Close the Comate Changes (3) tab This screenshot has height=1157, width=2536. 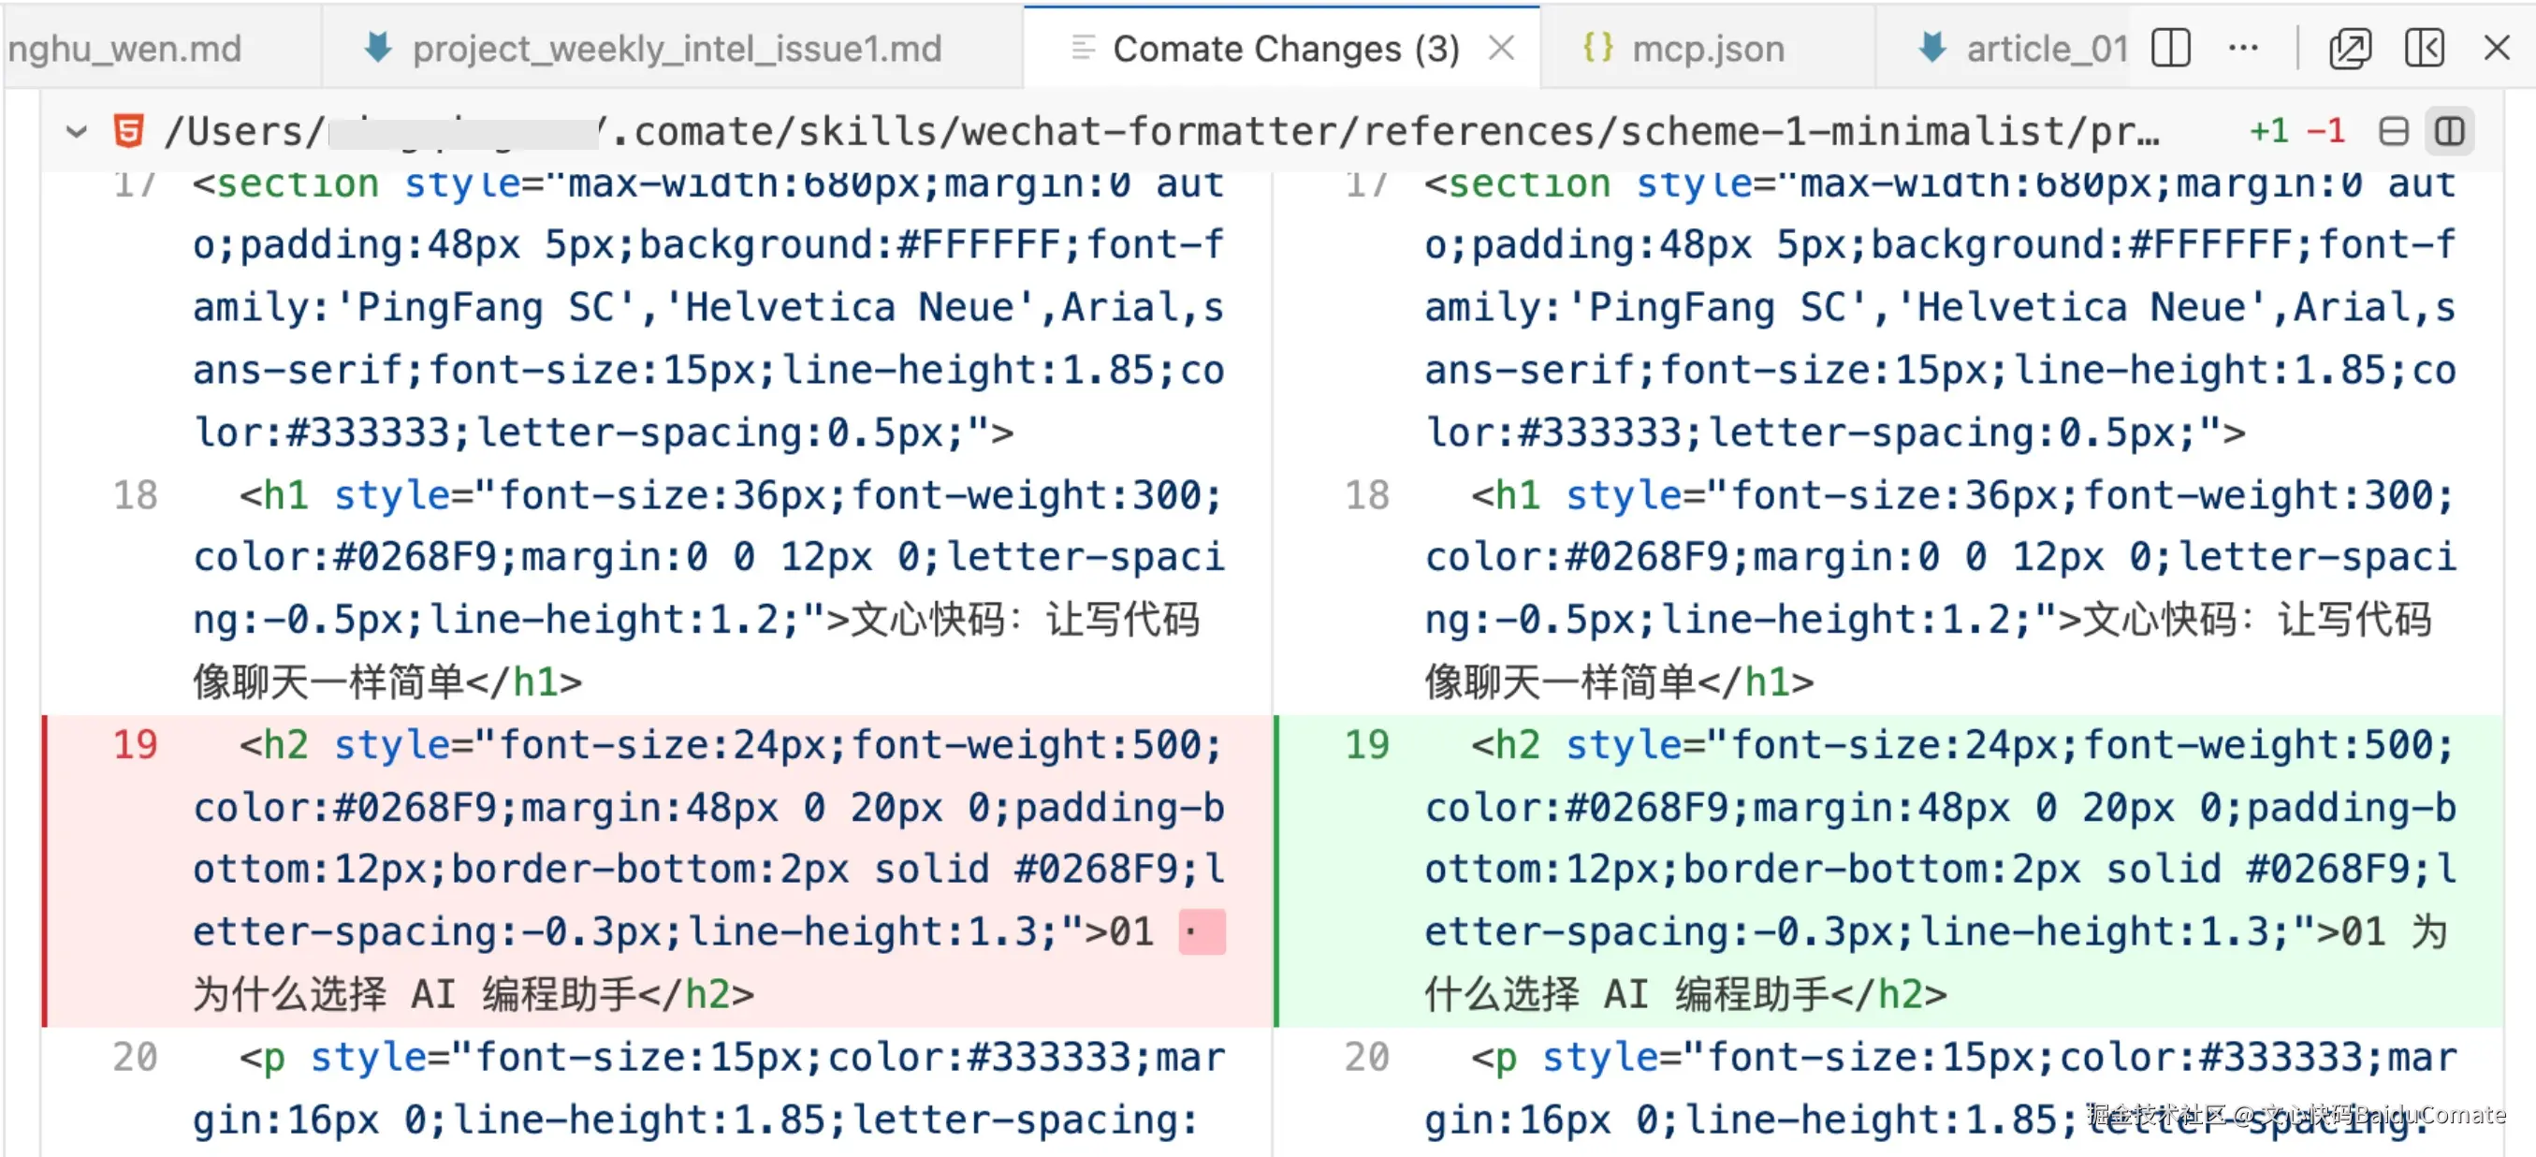pyautogui.click(x=1501, y=47)
